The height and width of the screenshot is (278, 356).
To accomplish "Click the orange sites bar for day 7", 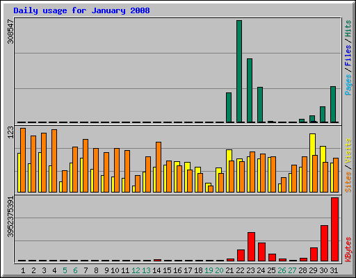I will [x=86, y=165].
